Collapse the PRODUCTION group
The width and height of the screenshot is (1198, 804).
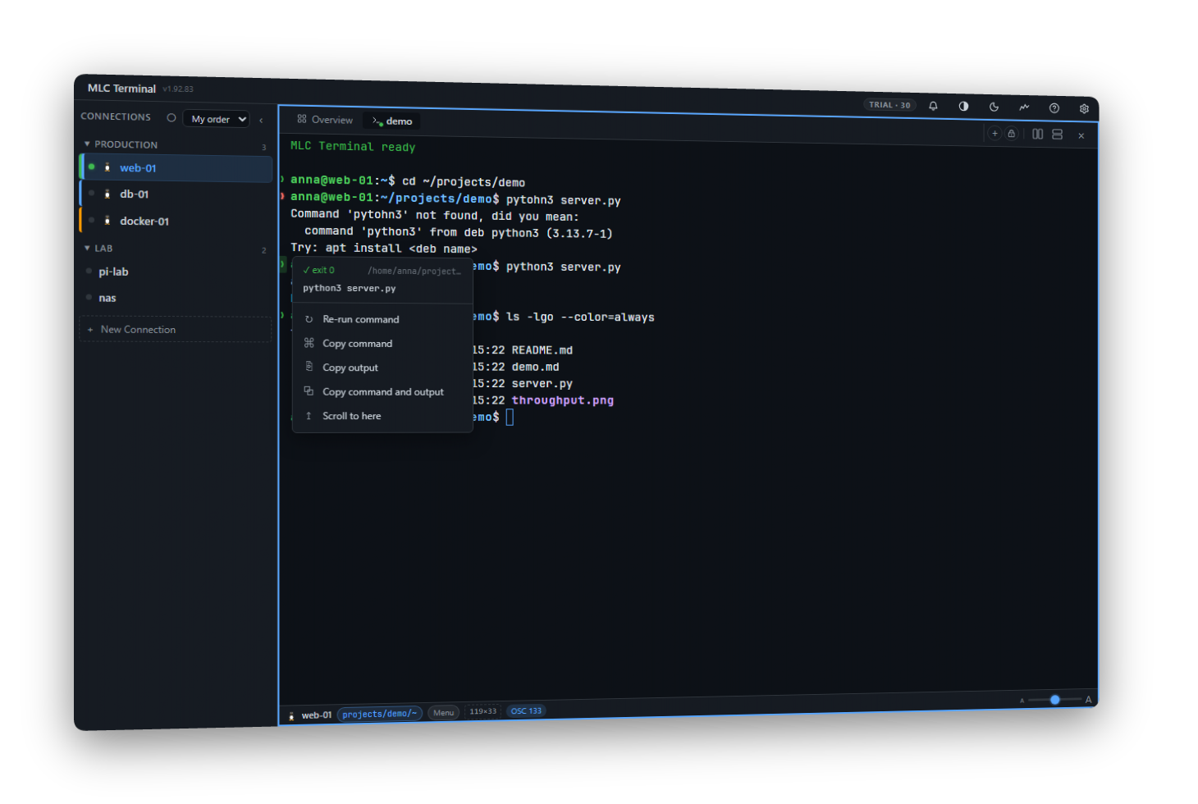121,144
